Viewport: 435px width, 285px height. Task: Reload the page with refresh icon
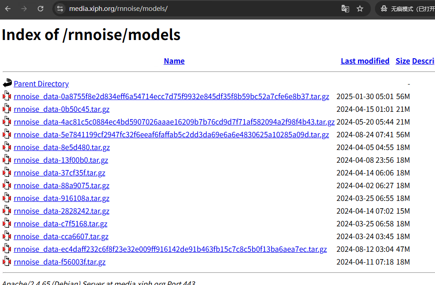click(40, 9)
